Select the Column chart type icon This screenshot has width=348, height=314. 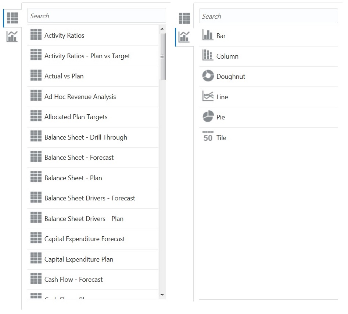pyautogui.click(x=208, y=56)
